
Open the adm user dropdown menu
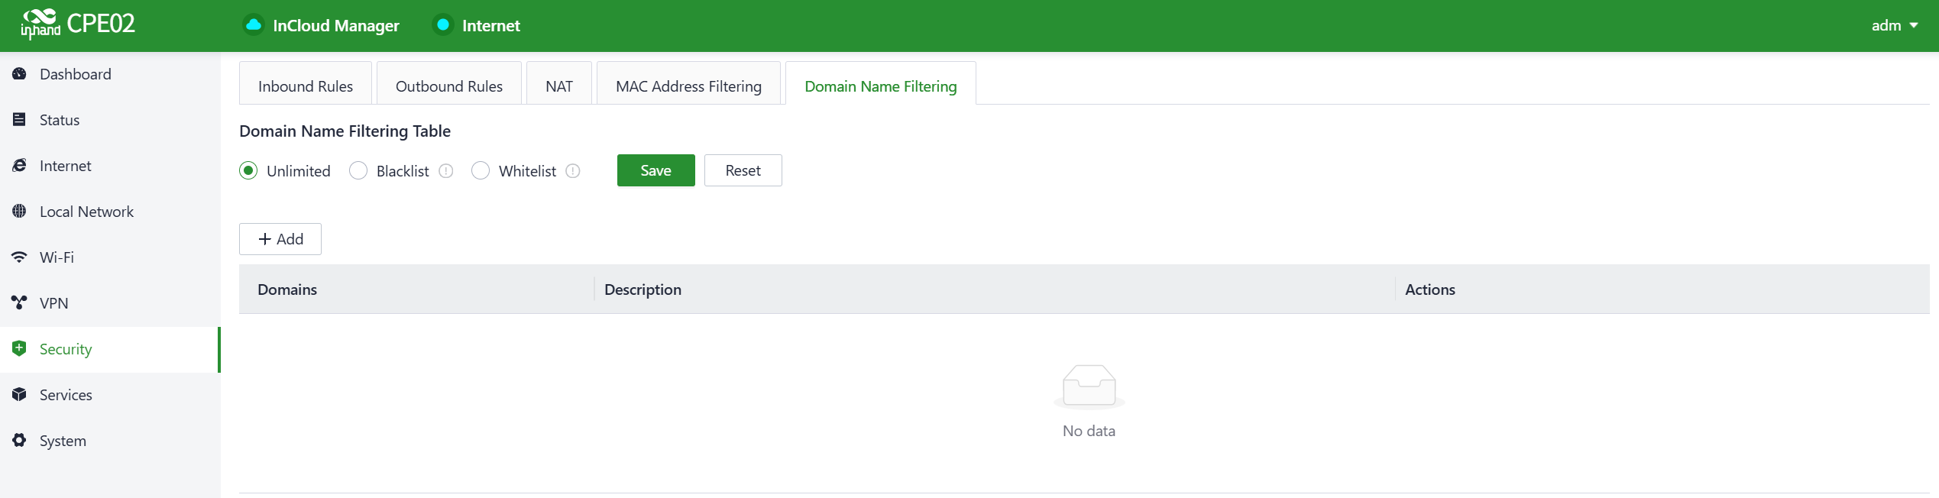pos(1894,25)
